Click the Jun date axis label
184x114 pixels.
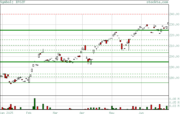(141, 113)
